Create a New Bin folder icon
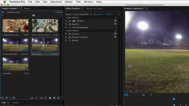 coord(50,98)
